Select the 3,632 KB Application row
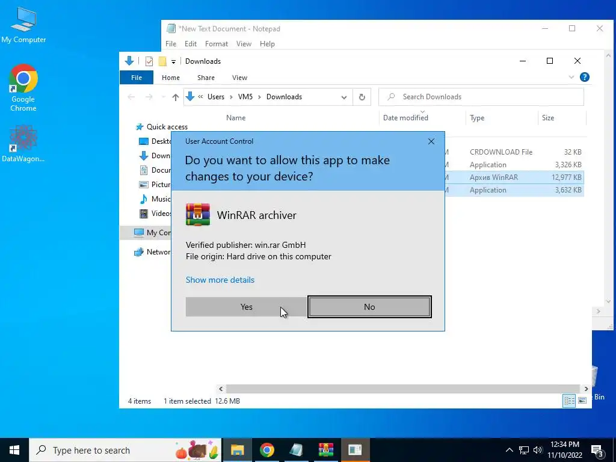 515,189
